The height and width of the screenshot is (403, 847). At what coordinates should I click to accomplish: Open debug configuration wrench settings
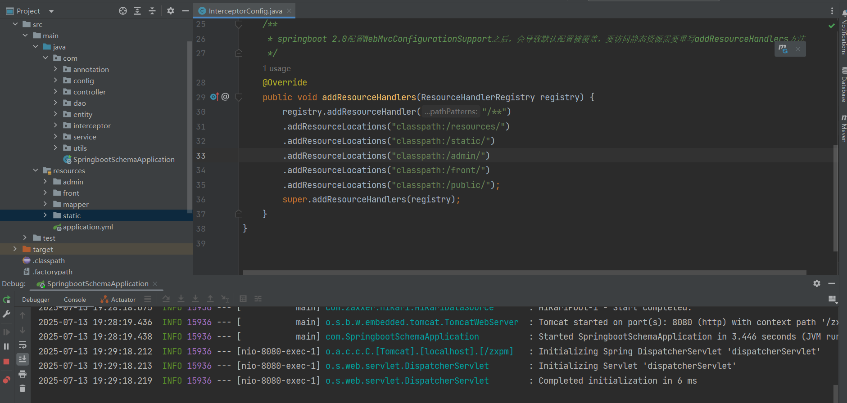click(x=6, y=314)
